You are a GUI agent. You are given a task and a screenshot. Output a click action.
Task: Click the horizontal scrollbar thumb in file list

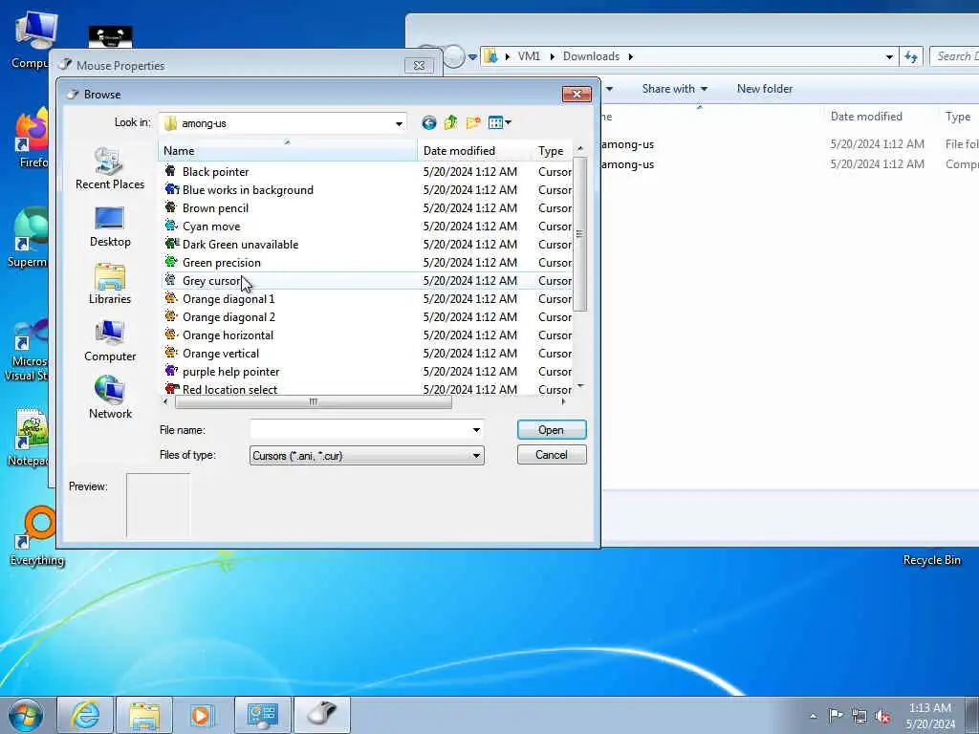click(x=314, y=402)
